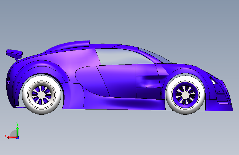Select the rear wheel hub

pos(41,95)
